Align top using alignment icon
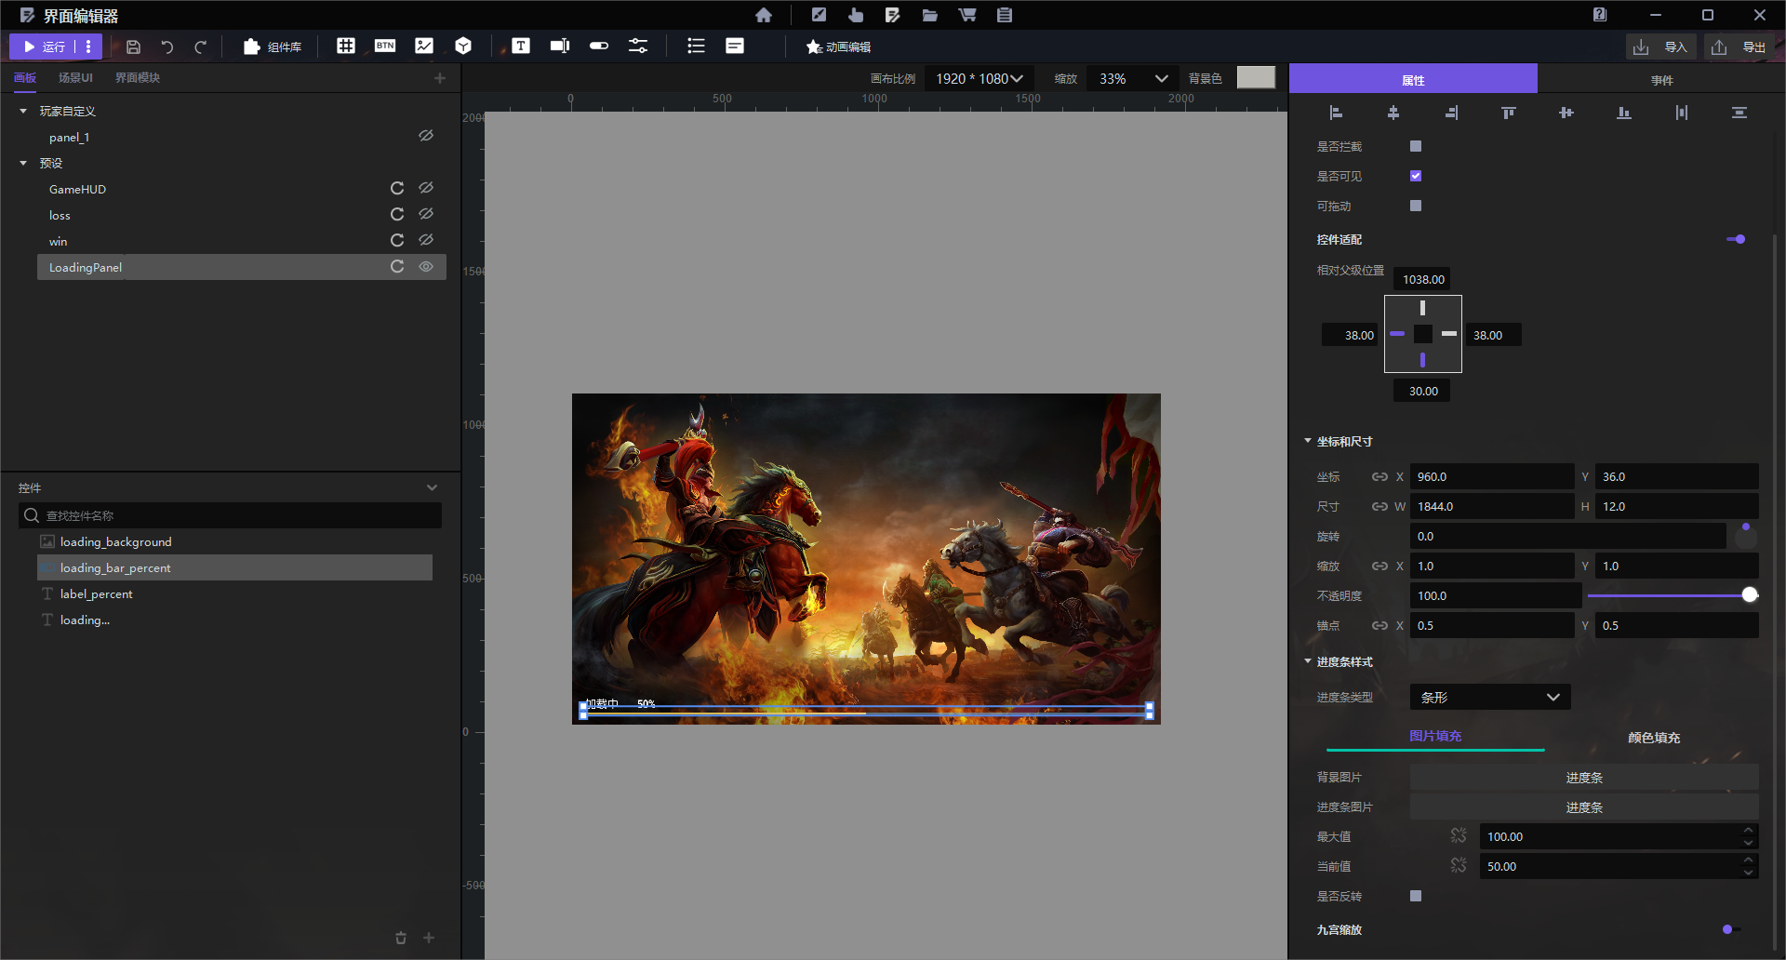This screenshot has height=960, width=1786. coord(1509,113)
